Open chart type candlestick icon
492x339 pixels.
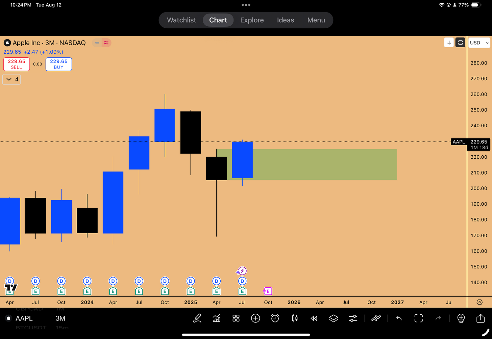[x=295, y=318]
